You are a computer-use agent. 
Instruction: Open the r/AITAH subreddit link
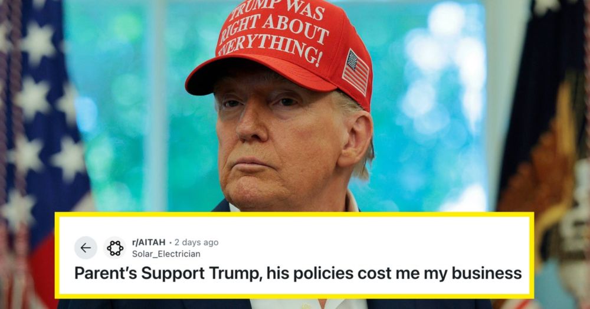[149, 242]
